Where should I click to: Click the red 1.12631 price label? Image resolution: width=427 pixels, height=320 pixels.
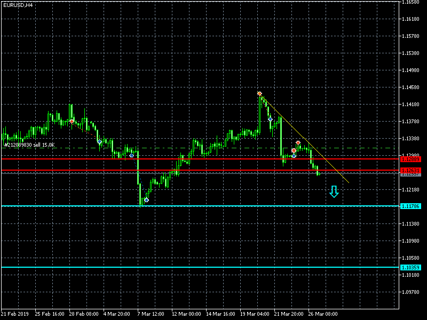(410, 170)
